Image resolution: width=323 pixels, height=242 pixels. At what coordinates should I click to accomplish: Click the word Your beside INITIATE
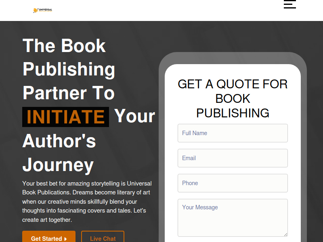click(134, 117)
